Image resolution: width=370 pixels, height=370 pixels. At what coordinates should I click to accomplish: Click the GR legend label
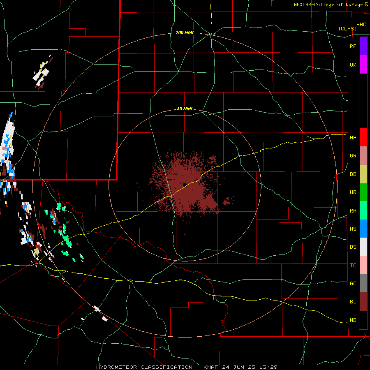coord(353,156)
